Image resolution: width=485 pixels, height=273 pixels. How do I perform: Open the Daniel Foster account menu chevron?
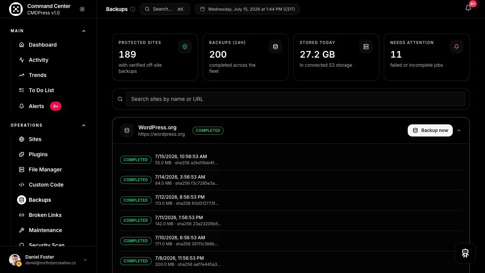pos(85,260)
